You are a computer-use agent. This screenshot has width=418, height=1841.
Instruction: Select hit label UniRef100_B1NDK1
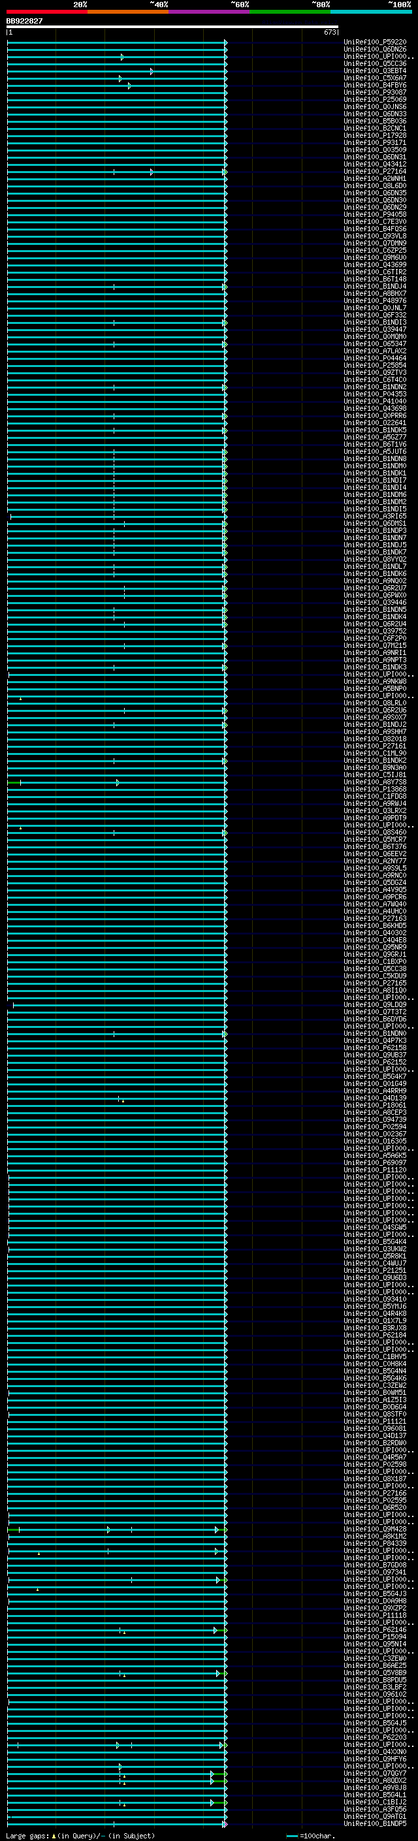(375, 473)
